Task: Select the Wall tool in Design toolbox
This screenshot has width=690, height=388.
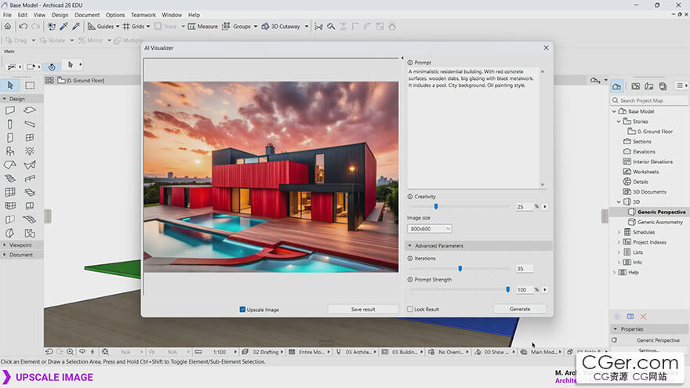Action: tap(10, 111)
